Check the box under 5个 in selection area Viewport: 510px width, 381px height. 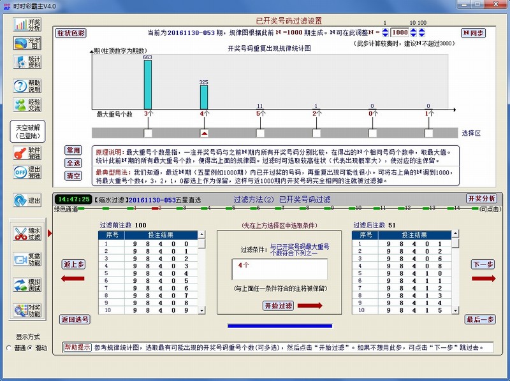(259, 133)
